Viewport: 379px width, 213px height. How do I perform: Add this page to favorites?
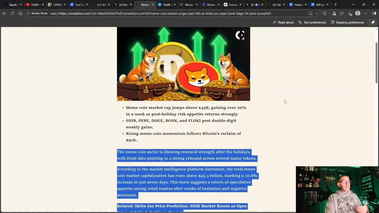click(x=317, y=13)
